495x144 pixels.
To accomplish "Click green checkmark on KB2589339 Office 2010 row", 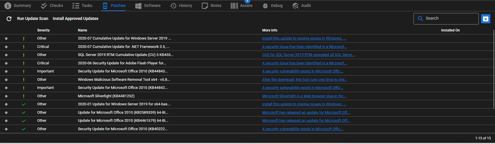I will tap(24, 113).
